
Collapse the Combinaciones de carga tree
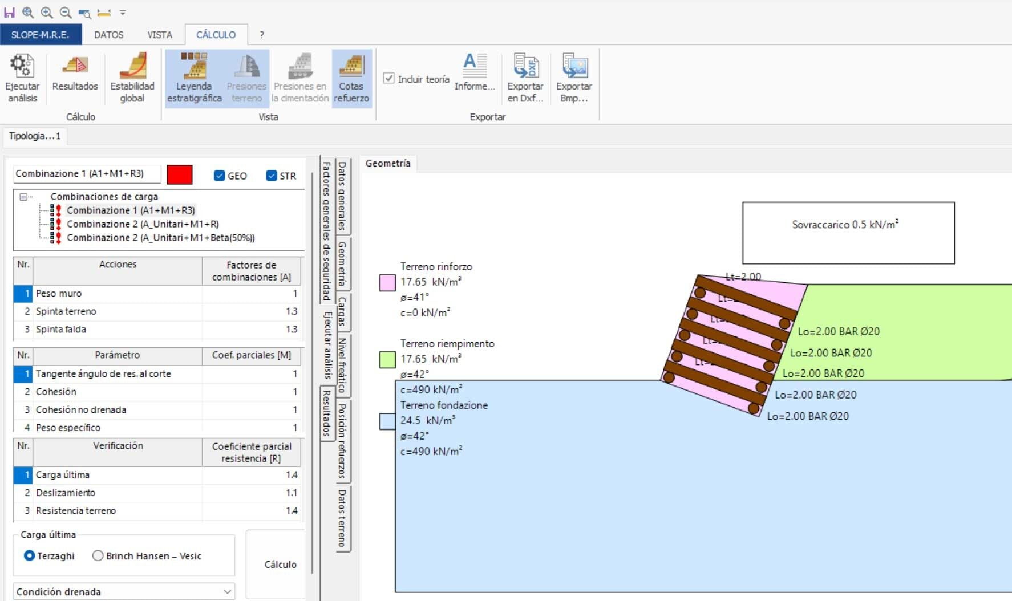(x=24, y=197)
